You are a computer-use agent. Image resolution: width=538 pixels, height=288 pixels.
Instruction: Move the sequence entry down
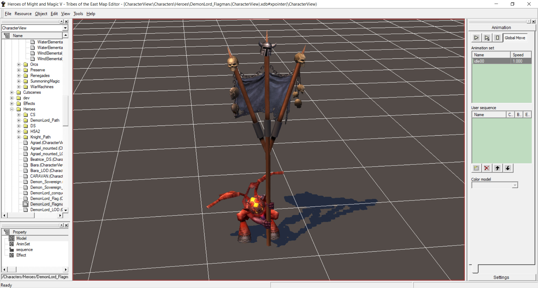508,168
